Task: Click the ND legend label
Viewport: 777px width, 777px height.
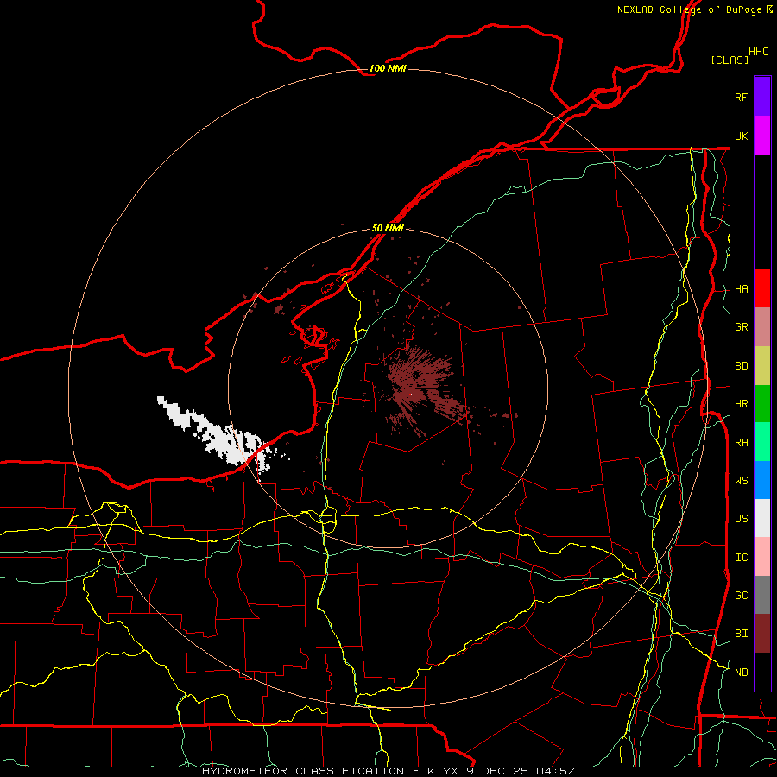Action: pos(741,673)
